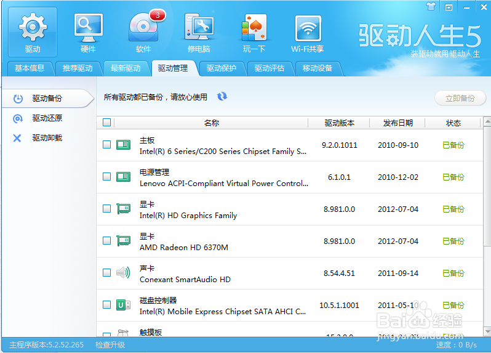The width and height of the screenshot is (491, 353).
Task: Open the 软件 disc icon with badge
Action: [144, 32]
